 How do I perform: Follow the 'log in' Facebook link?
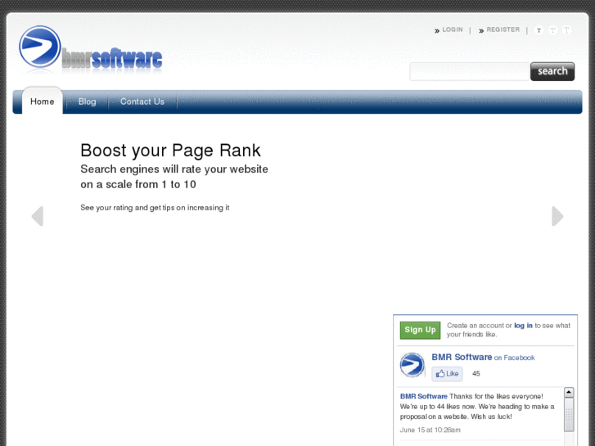[x=523, y=326]
